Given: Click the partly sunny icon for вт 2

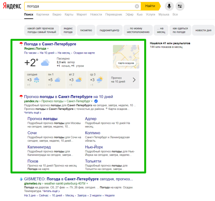Looking at the screenshot, I should pyautogui.click(x=79, y=79).
